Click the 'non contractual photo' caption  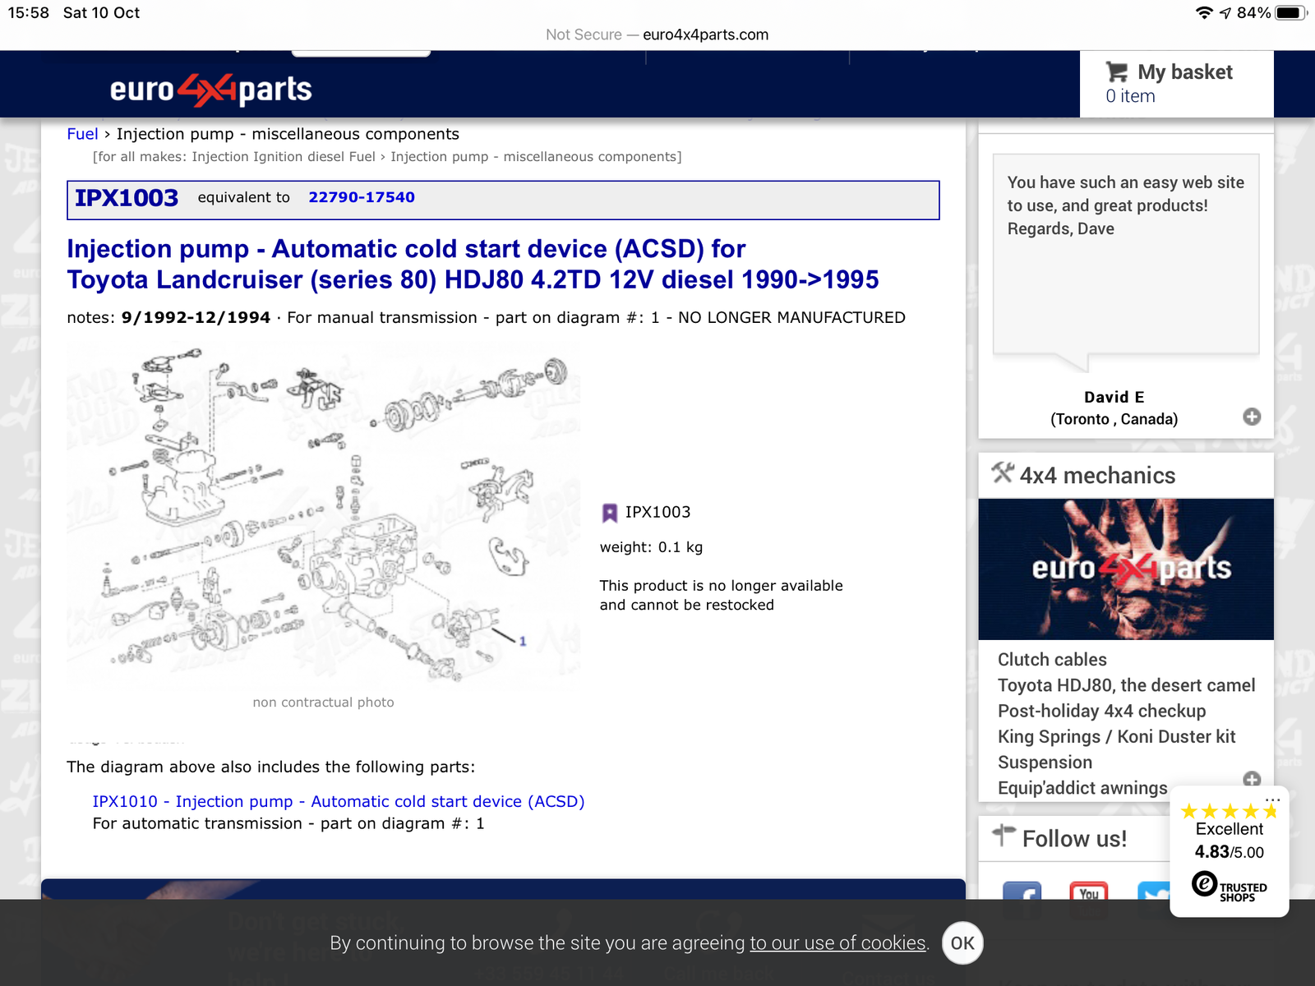point(323,703)
